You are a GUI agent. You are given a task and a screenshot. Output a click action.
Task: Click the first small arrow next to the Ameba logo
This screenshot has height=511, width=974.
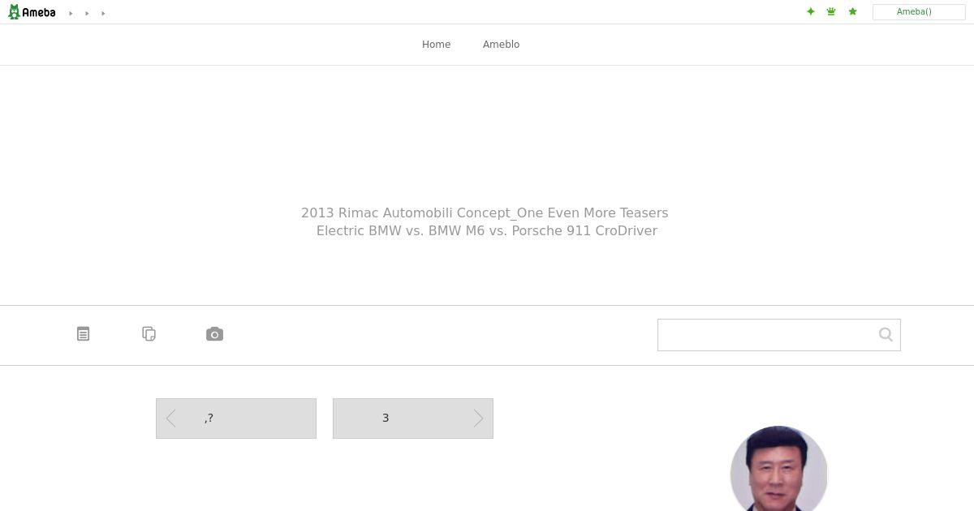pyautogui.click(x=71, y=13)
